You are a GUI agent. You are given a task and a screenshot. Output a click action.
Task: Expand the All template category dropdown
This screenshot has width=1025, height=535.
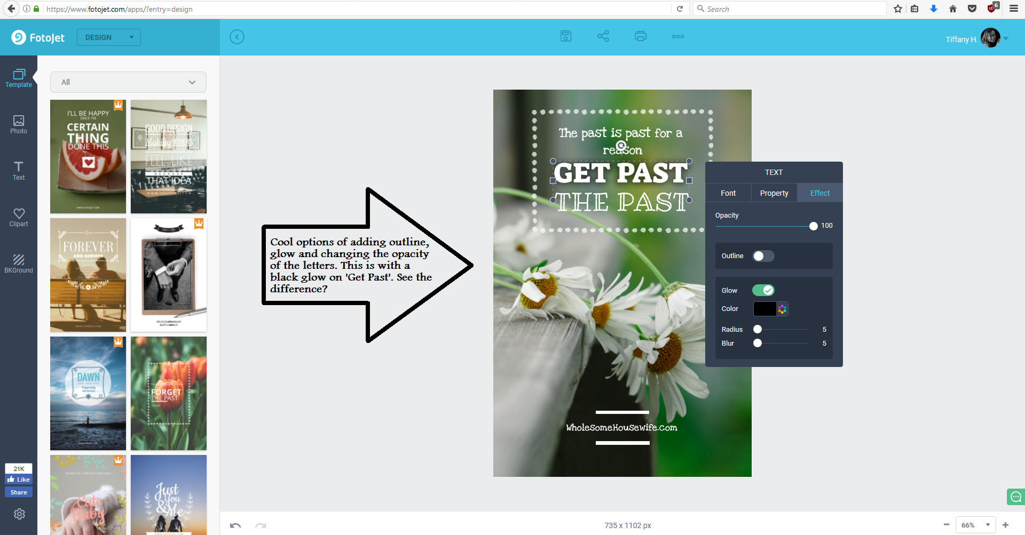128,82
